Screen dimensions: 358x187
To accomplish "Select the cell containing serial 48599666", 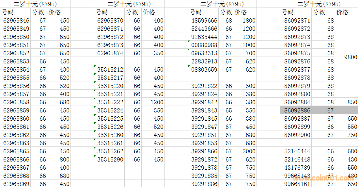I will click(x=204, y=21).
